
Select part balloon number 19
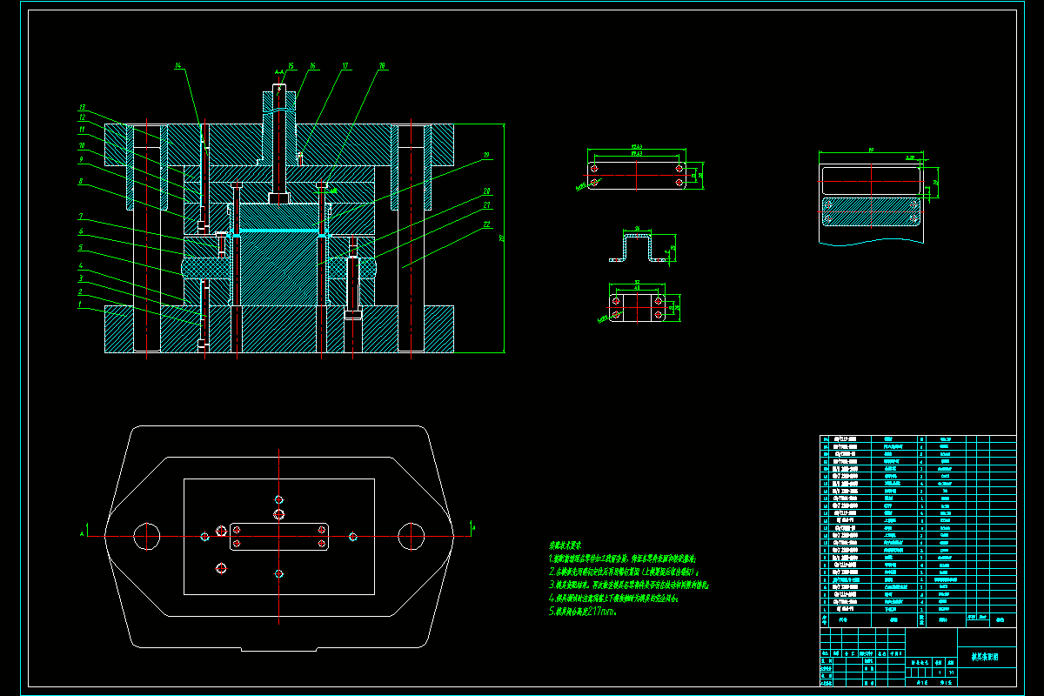486,155
